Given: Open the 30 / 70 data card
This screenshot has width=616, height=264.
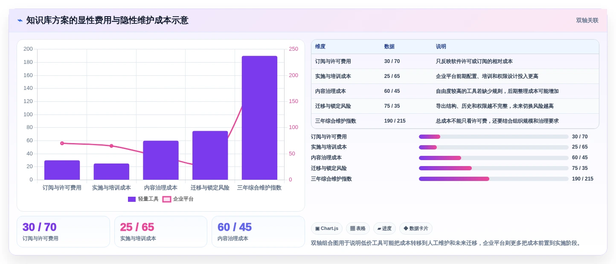Looking at the screenshot, I should click(63, 232).
